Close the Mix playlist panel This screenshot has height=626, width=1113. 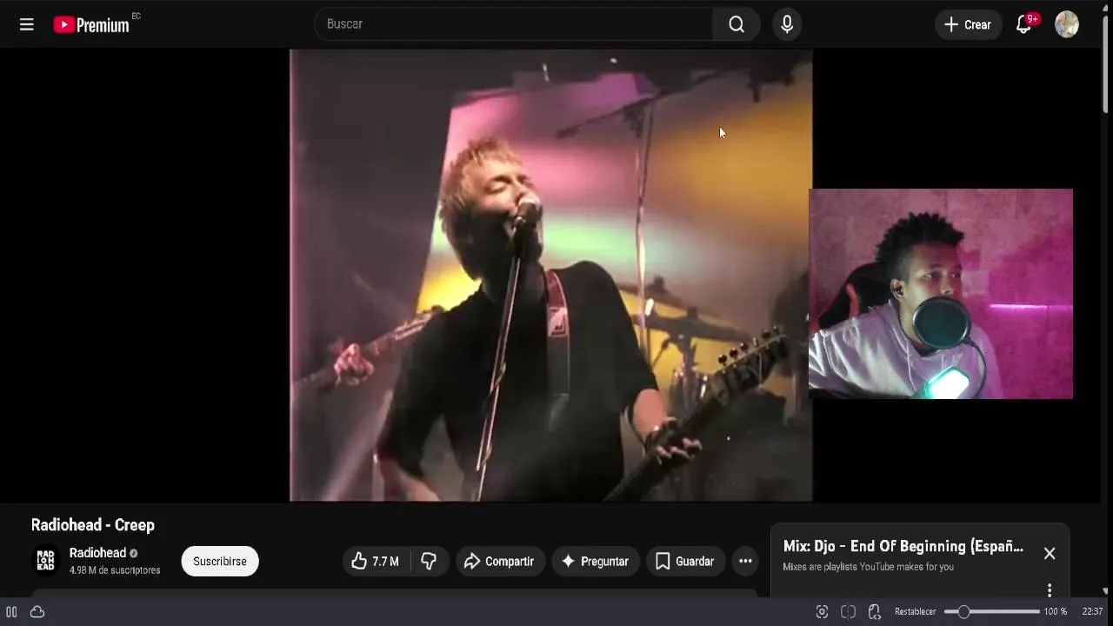(x=1050, y=554)
